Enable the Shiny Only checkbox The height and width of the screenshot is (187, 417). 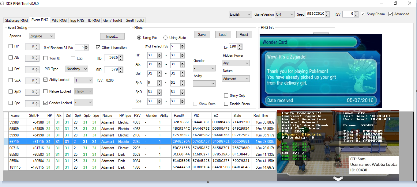226,96
